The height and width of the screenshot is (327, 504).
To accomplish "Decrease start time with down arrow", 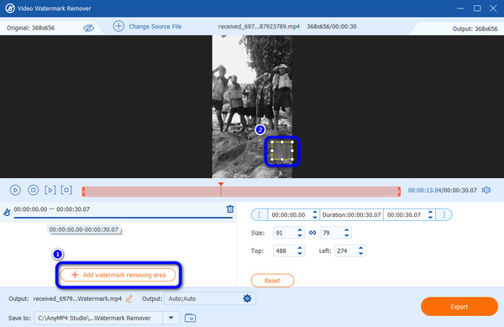I will pos(315,218).
